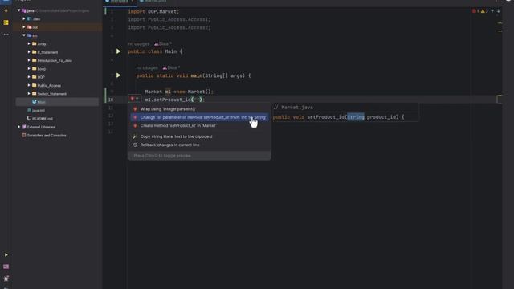Open the dropdown arrow beside the error bulb

[x=137, y=99]
